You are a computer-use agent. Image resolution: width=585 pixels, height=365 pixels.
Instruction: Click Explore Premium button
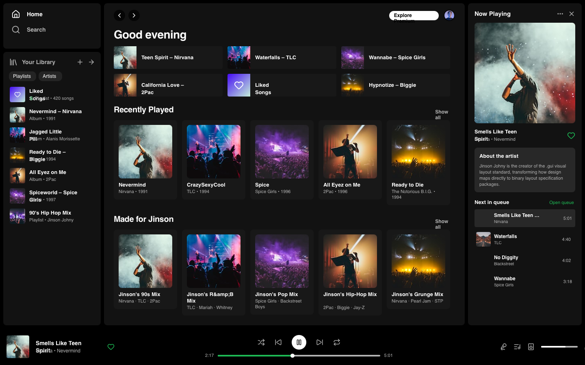pyautogui.click(x=414, y=15)
